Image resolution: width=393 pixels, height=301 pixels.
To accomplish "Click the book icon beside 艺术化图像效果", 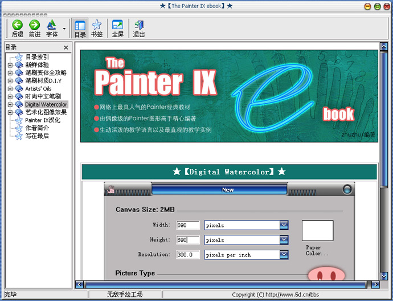I will click(19, 112).
